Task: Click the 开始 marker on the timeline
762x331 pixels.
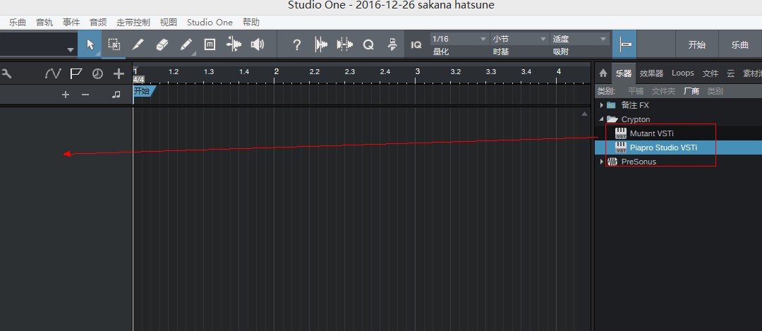Action: click(143, 91)
